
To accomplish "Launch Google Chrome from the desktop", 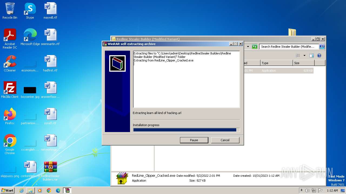I will click(10, 144).
